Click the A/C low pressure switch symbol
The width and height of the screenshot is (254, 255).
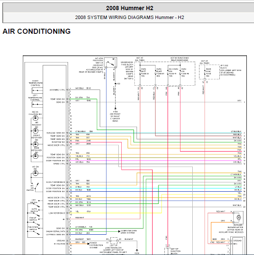coord(111,63)
